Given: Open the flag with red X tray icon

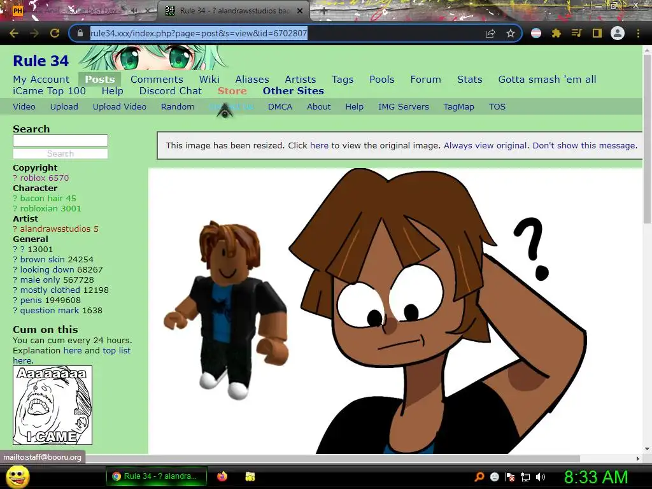Looking at the screenshot, I should click(510, 476).
